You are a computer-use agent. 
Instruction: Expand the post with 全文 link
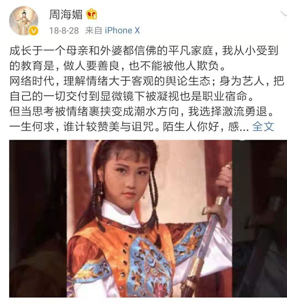coord(263,127)
